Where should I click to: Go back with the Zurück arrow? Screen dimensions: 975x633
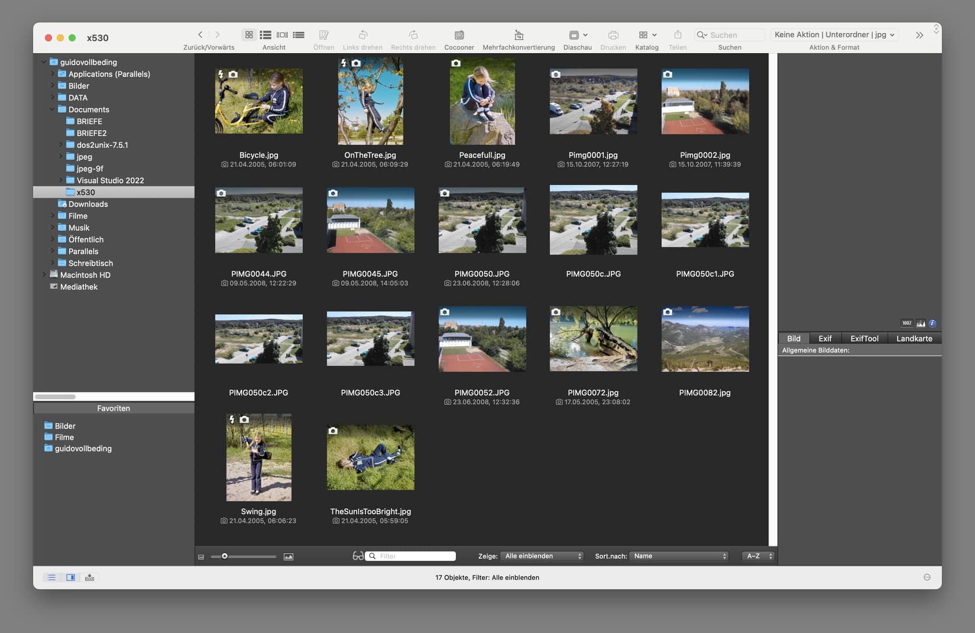pos(200,35)
